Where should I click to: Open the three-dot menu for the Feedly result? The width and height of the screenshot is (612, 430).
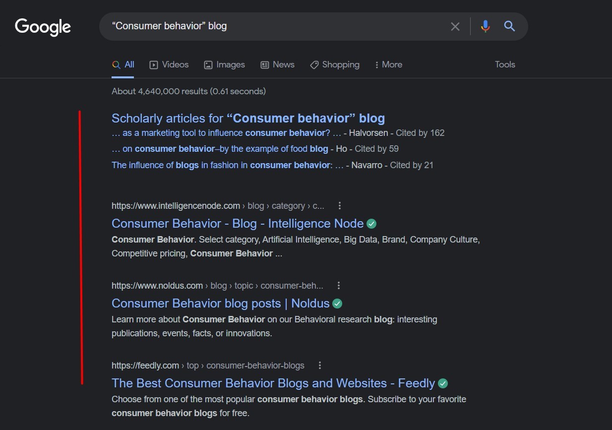(x=320, y=365)
